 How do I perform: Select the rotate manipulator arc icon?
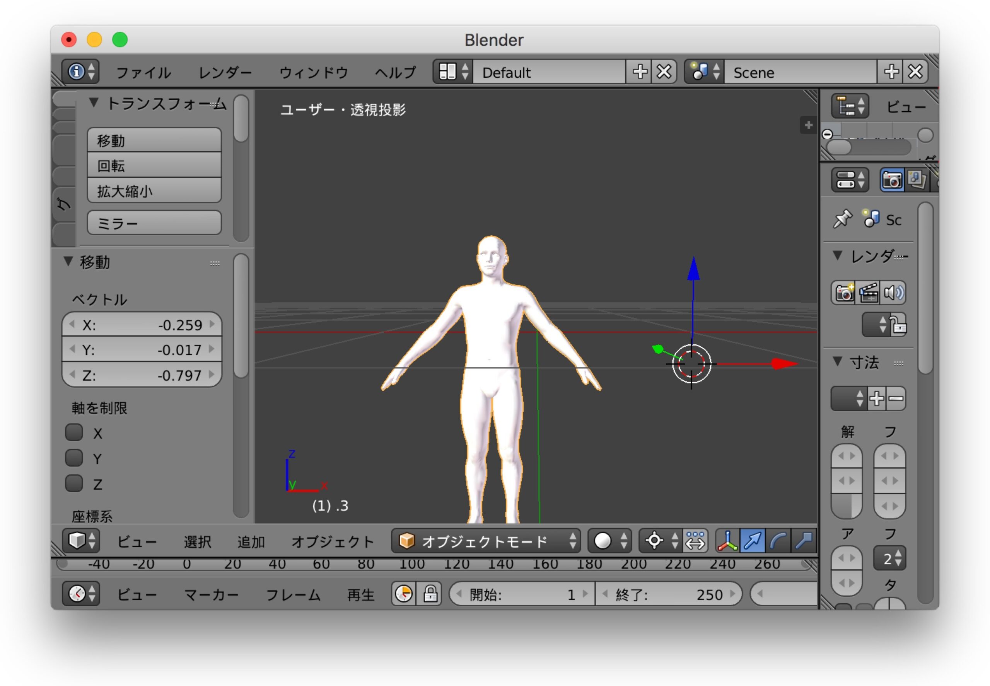778,541
